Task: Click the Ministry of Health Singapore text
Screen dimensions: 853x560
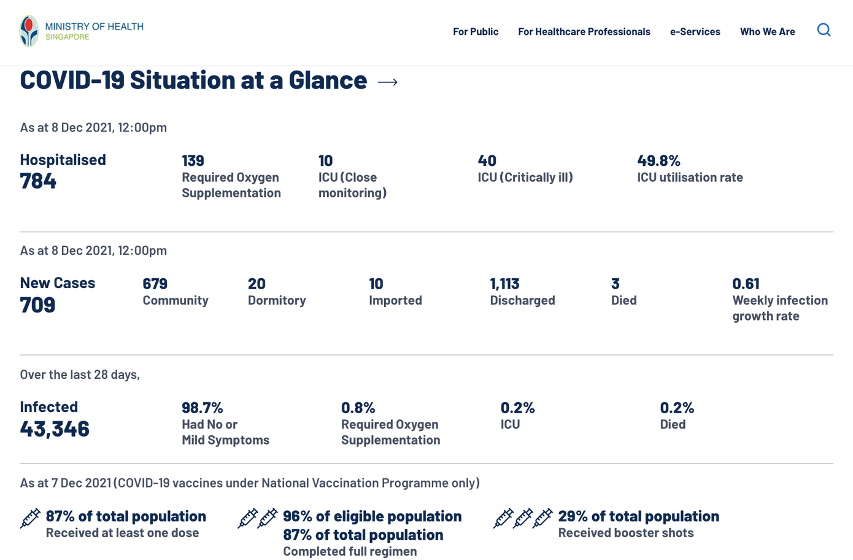Action: 94,31
